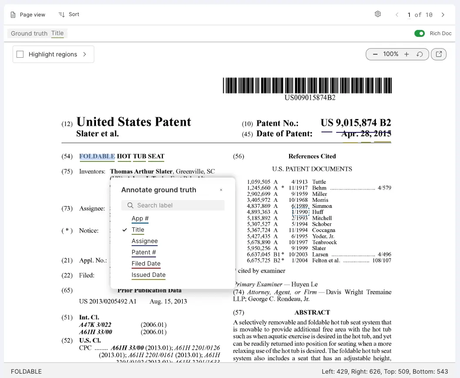Click the A47K 3/022 classification

[95, 325]
